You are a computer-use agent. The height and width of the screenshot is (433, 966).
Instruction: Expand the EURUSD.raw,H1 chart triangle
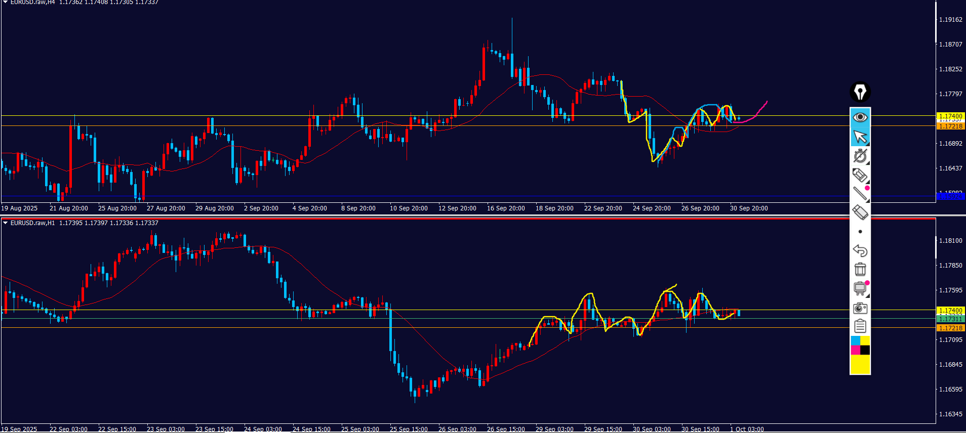click(x=5, y=223)
